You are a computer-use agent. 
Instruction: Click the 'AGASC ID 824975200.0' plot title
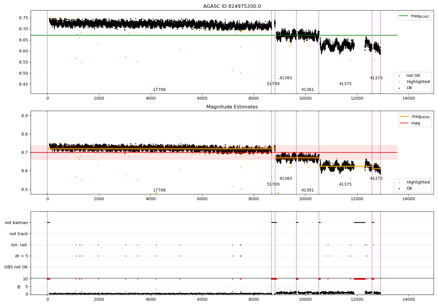[232, 6]
